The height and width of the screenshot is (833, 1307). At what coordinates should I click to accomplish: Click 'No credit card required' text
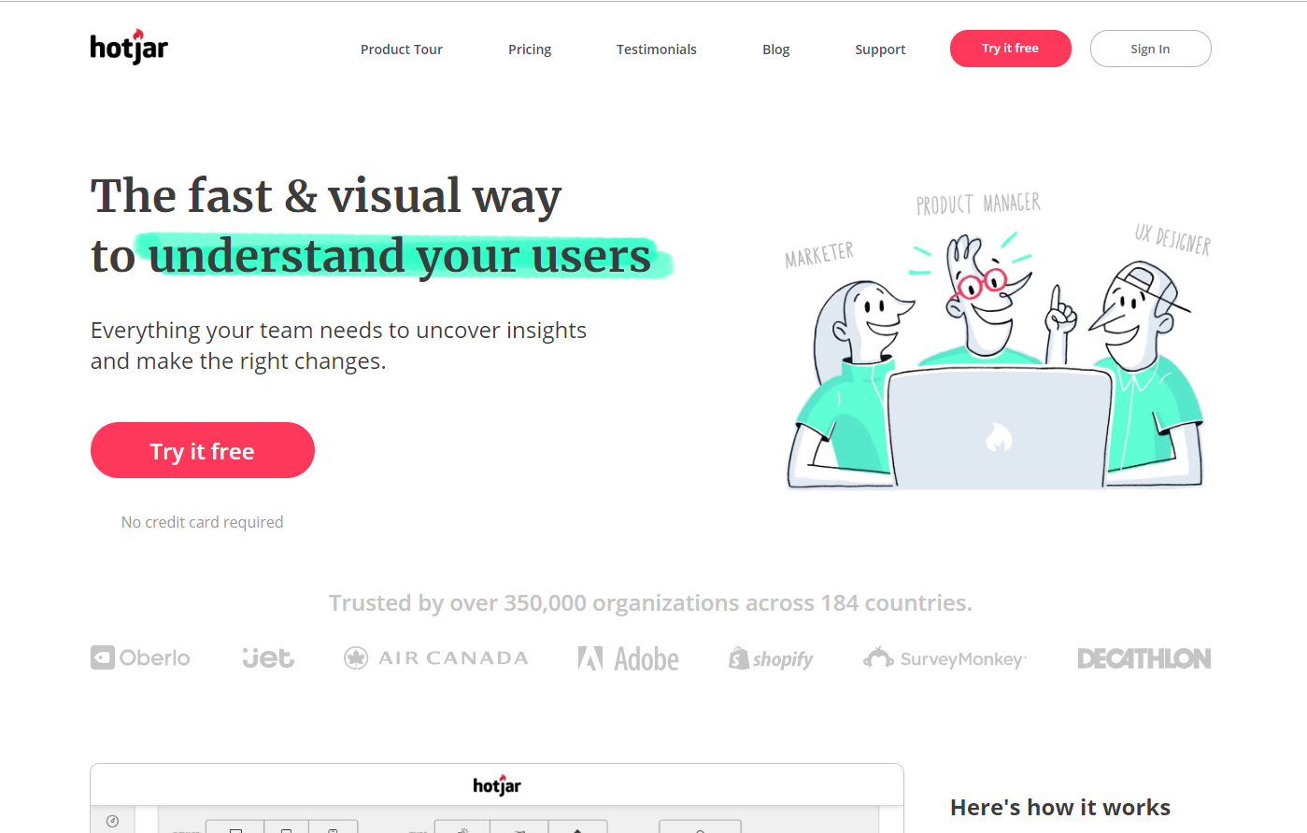(x=203, y=522)
